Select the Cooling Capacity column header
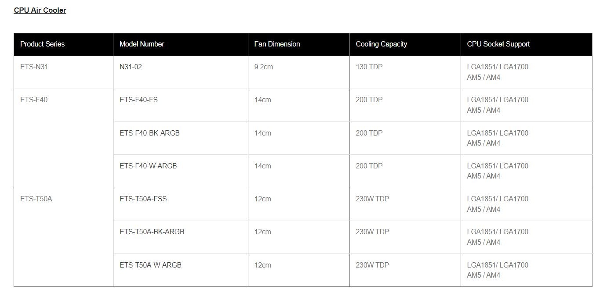Screen dimensions: 607x307 (381, 44)
